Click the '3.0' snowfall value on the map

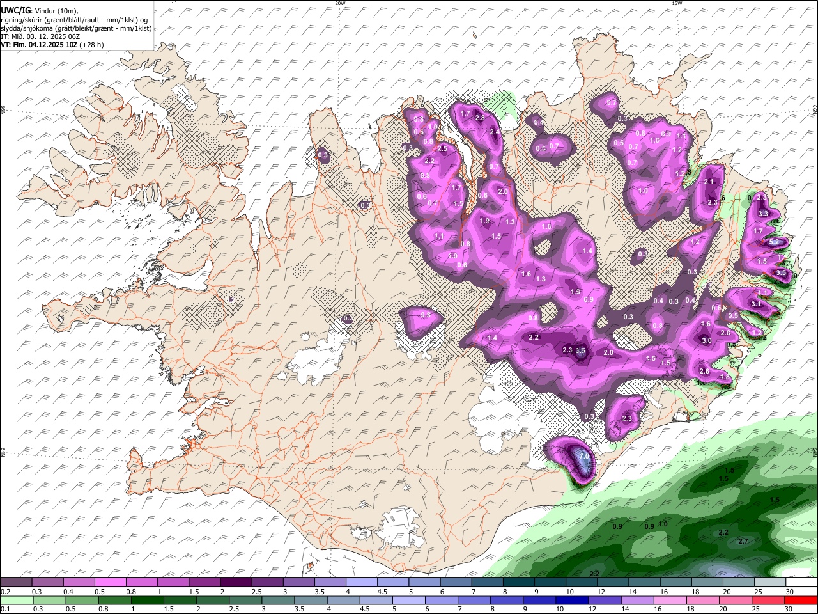pyautogui.click(x=707, y=341)
